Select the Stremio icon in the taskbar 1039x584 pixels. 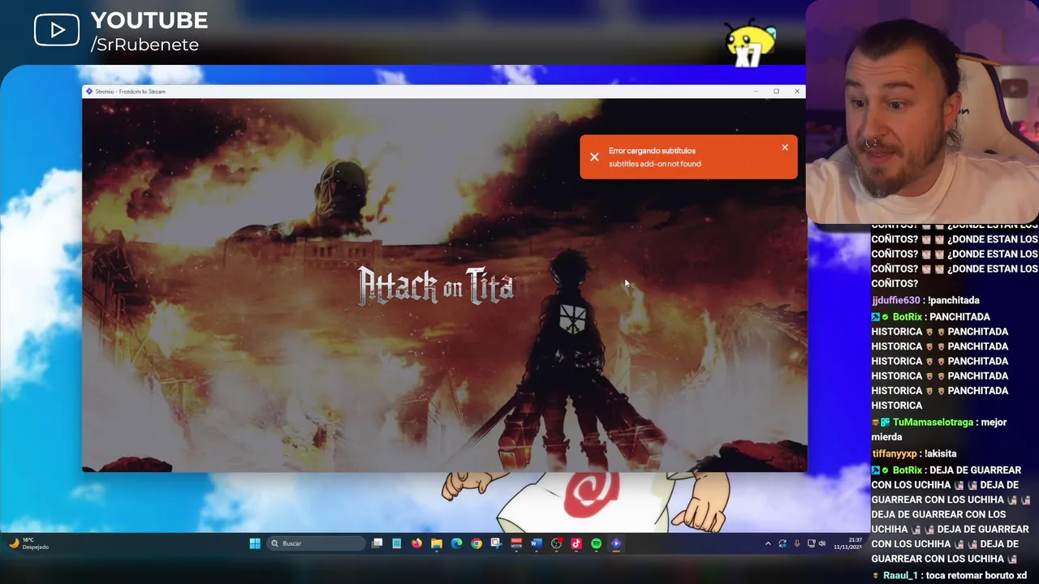616,543
